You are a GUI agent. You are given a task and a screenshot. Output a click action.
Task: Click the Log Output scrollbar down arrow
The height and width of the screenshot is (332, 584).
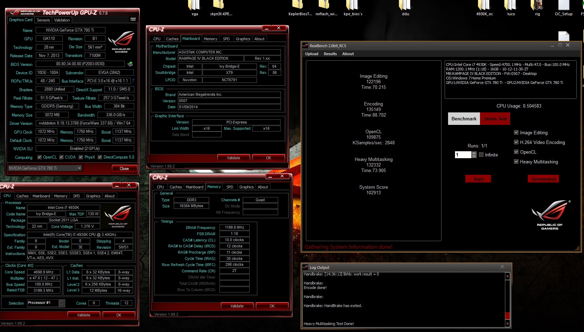click(507, 323)
